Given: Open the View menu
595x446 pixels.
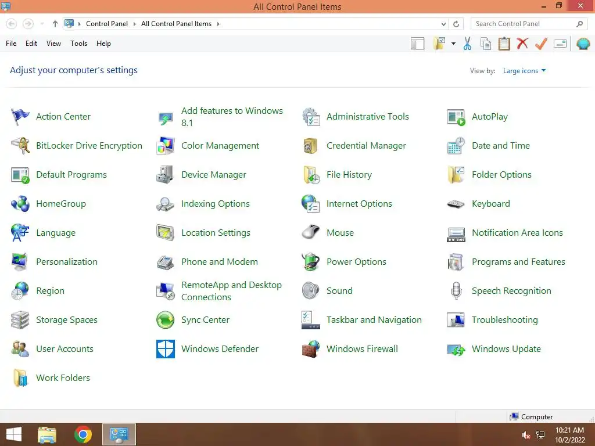Looking at the screenshot, I should click(53, 44).
